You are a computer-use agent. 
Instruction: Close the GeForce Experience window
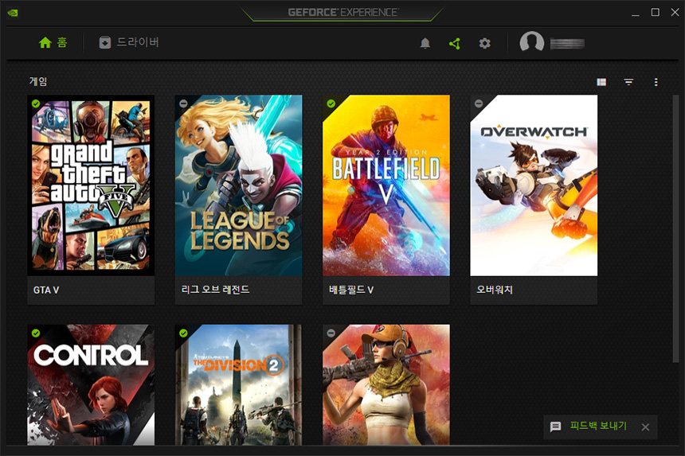point(675,12)
